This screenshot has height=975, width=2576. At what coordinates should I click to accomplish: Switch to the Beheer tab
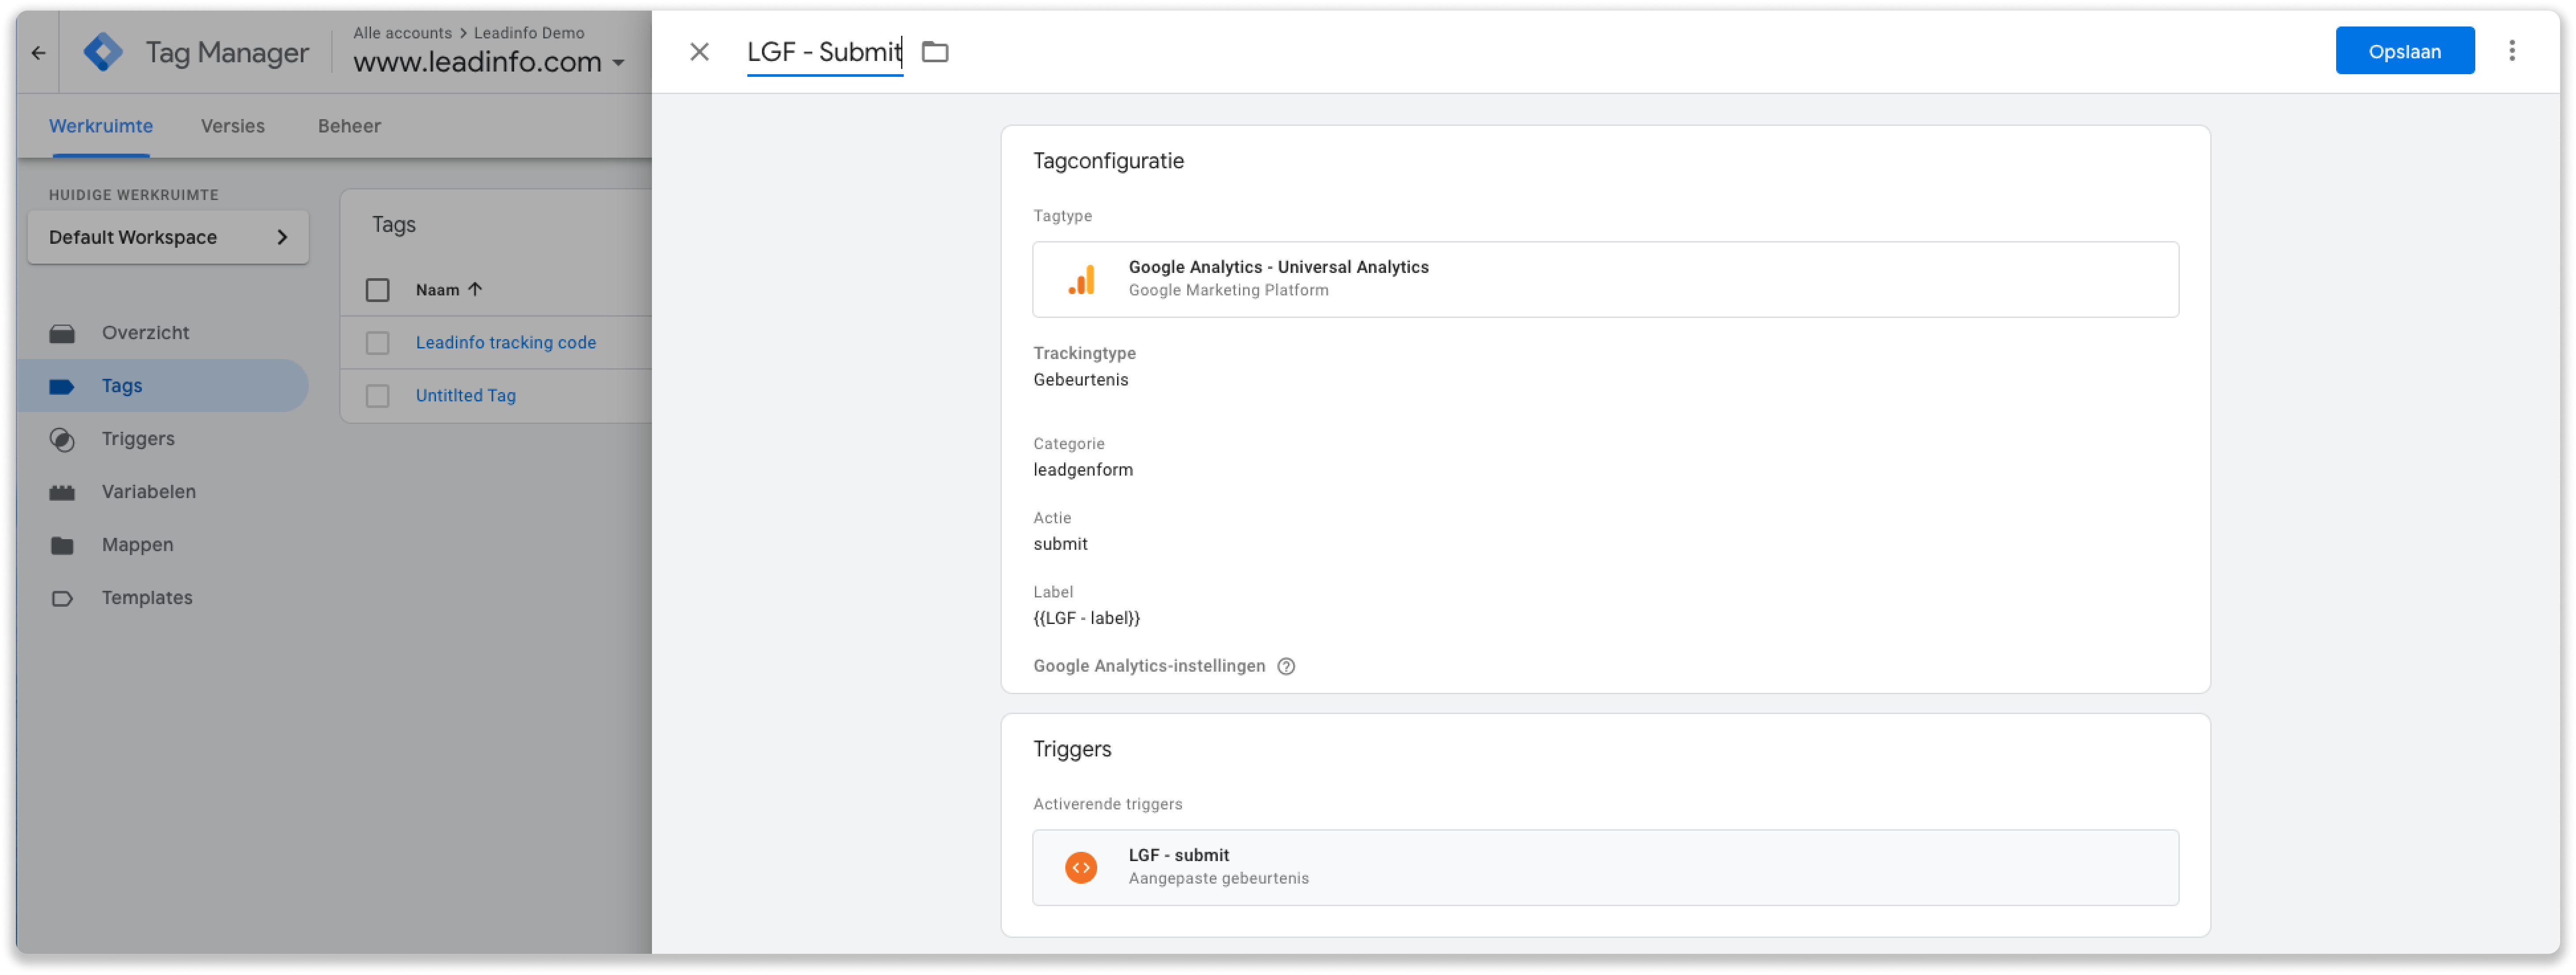click(349, 126)
